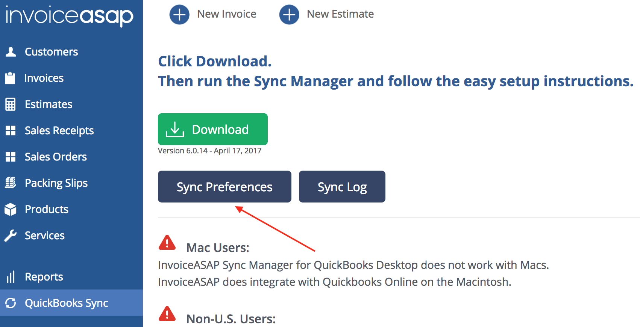Click the invoiceasap logo

pos(70,16)
